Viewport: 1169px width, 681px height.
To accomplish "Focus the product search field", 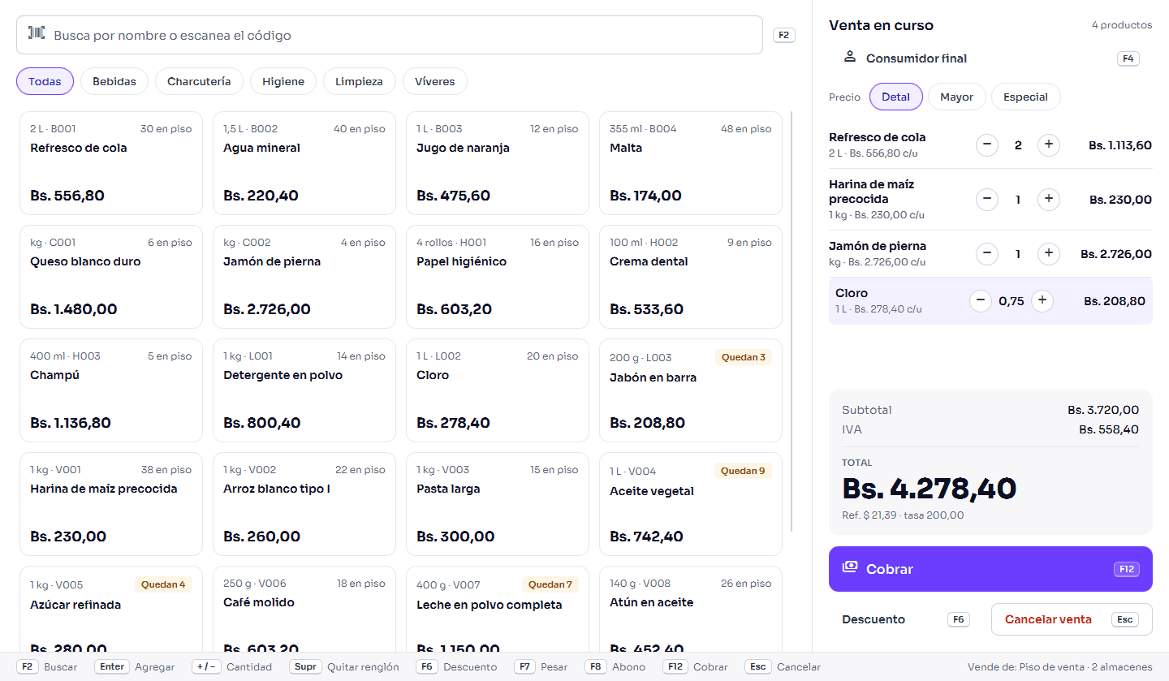I will tap(390, 35).
